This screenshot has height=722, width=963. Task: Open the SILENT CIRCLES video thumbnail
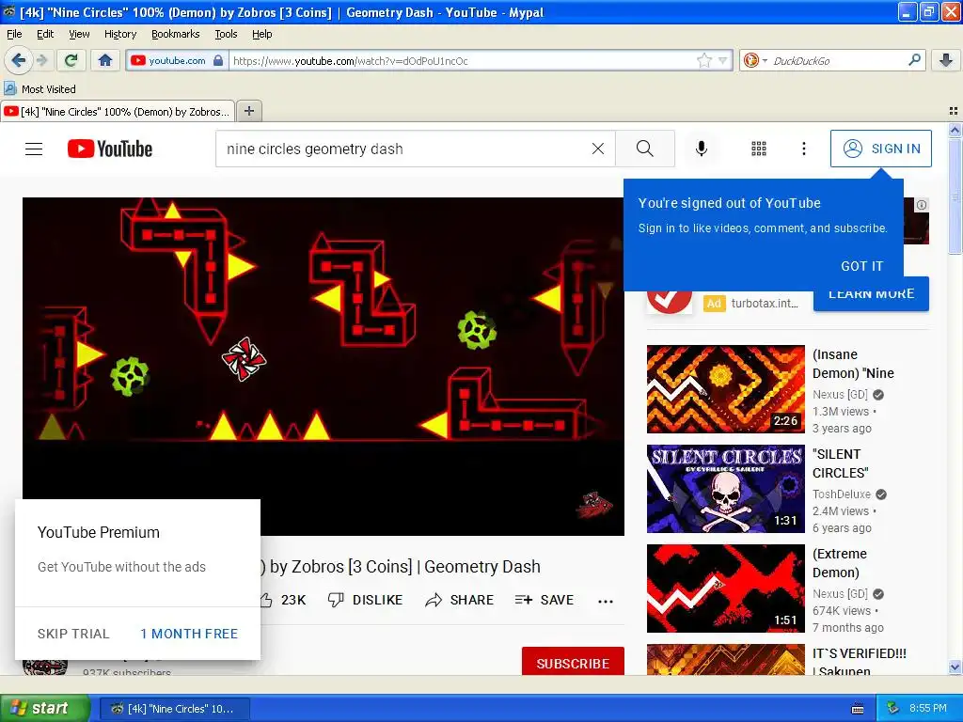pos(725,489)
